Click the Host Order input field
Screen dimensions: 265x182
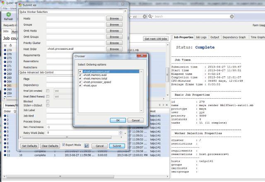(x=75, y=49)
